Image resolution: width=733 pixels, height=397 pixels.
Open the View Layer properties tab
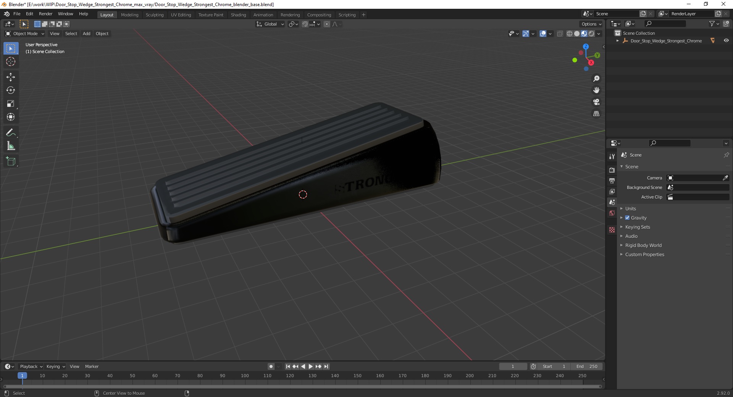click(x=612, y=191)
